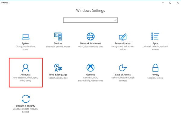Click "Speech, region, date" description
The width and height of the screenshot is (181, 118).
tap(58, 78)
